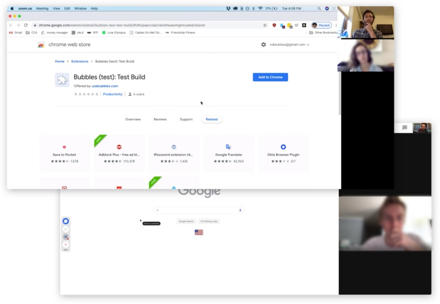Image resolution: width=440 pixels, height=304 pixels.
Task: Open the View menu
Action: (57, 9)
